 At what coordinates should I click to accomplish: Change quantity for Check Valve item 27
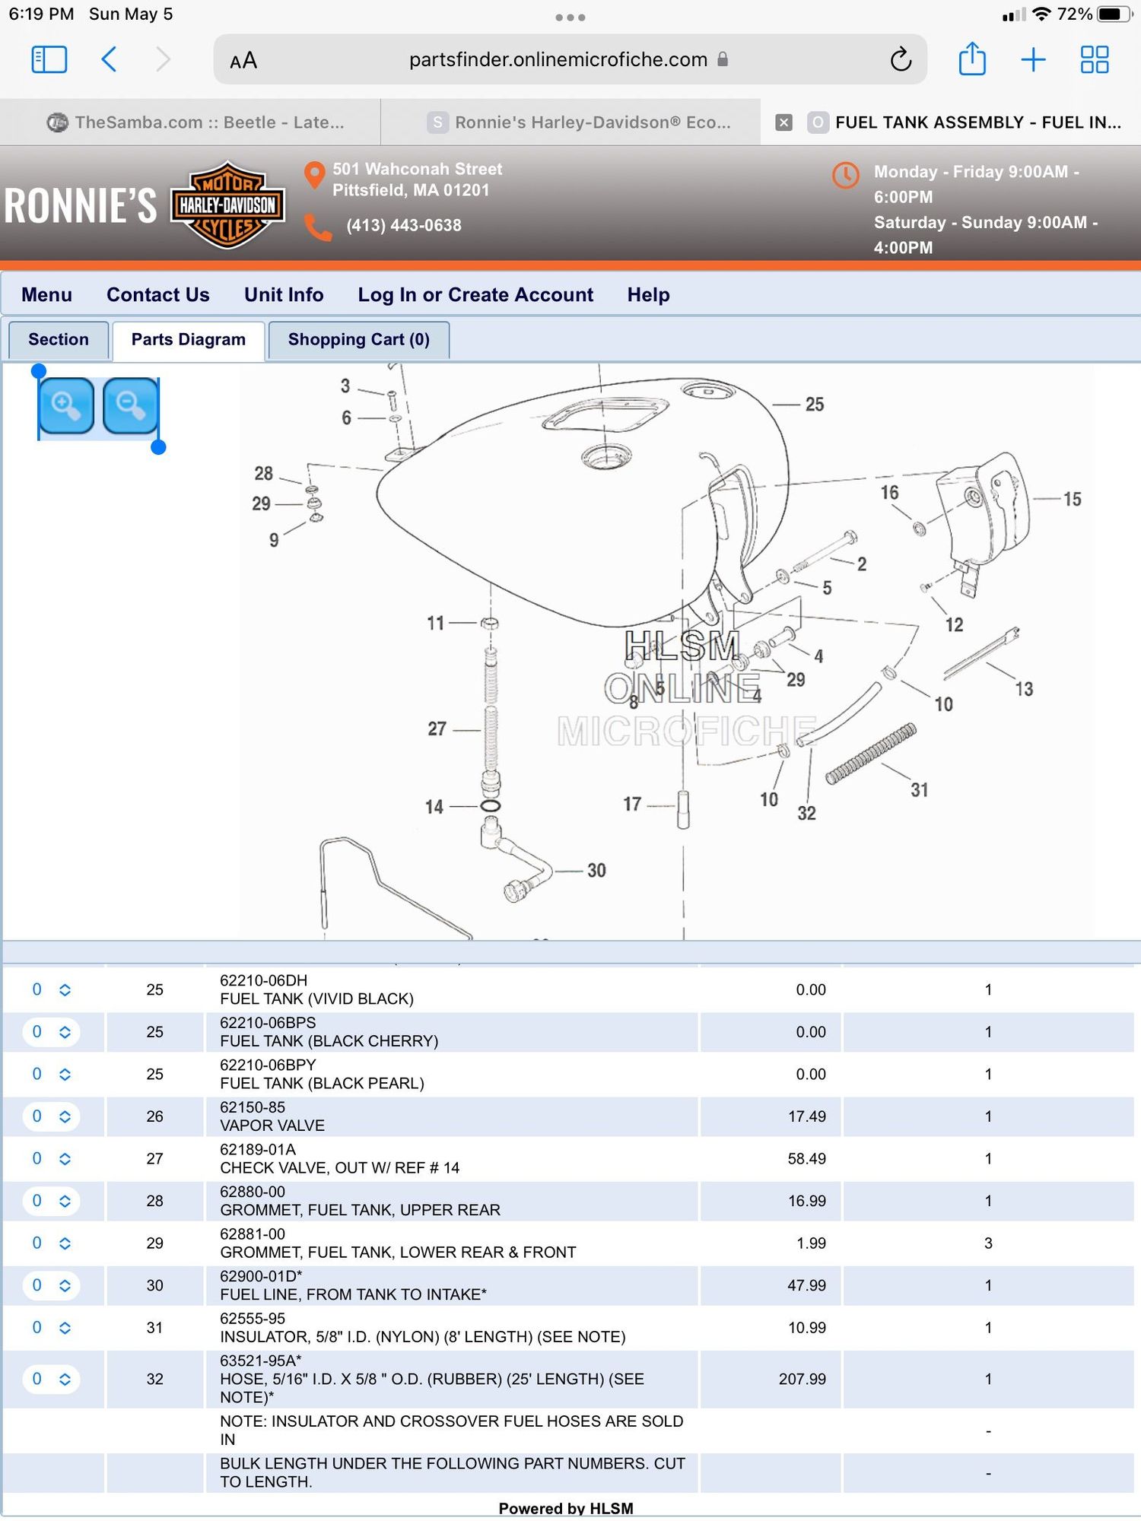pyautogui.click(x=51, y=1158)
